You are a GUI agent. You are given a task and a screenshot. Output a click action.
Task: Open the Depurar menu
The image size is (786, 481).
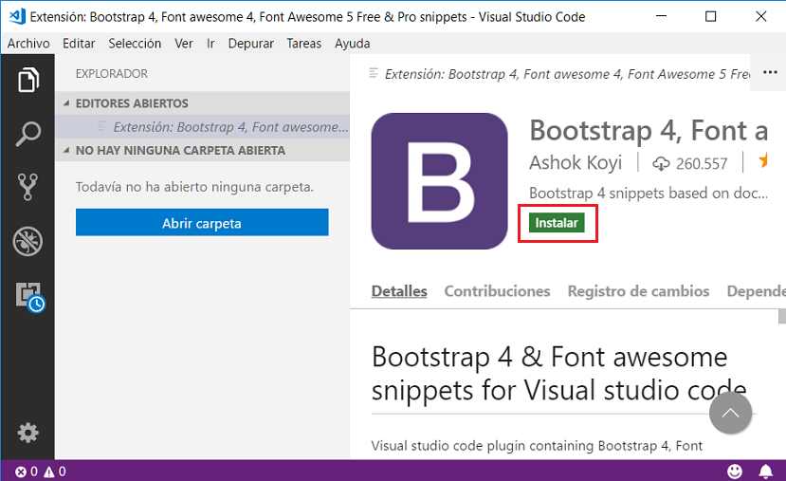pos(250,44)
